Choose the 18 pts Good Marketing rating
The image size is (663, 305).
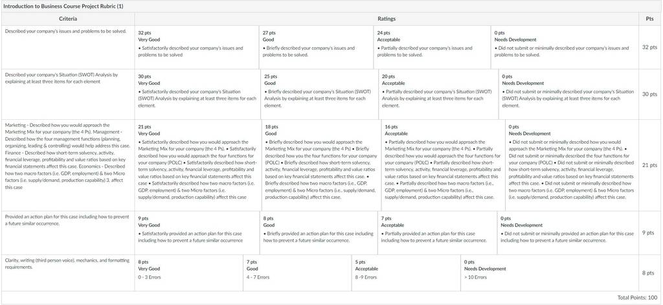(x=321, y=165)
